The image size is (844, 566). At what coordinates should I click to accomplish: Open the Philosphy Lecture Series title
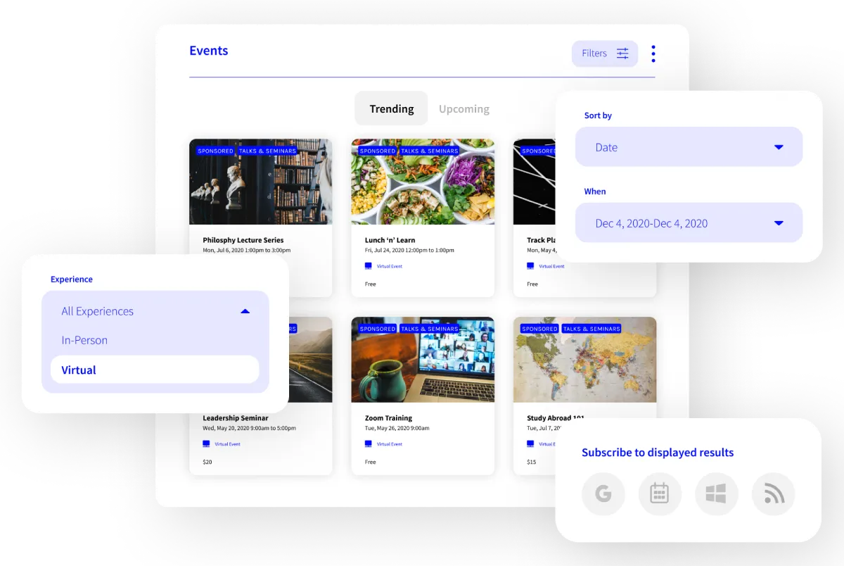coord(243,240)
